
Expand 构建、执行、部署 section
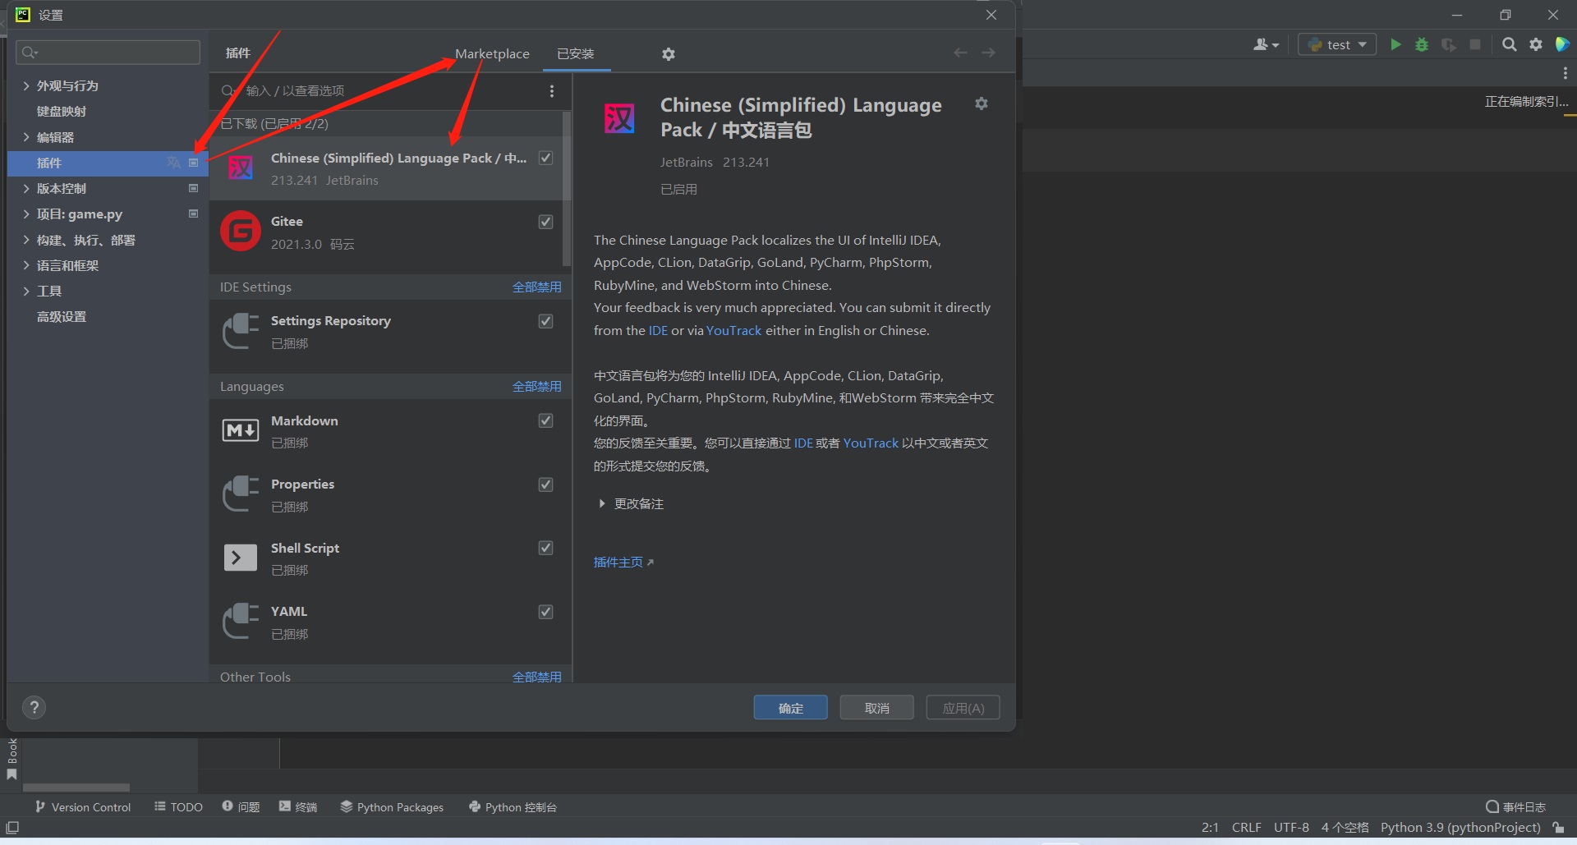coord(26,240)
